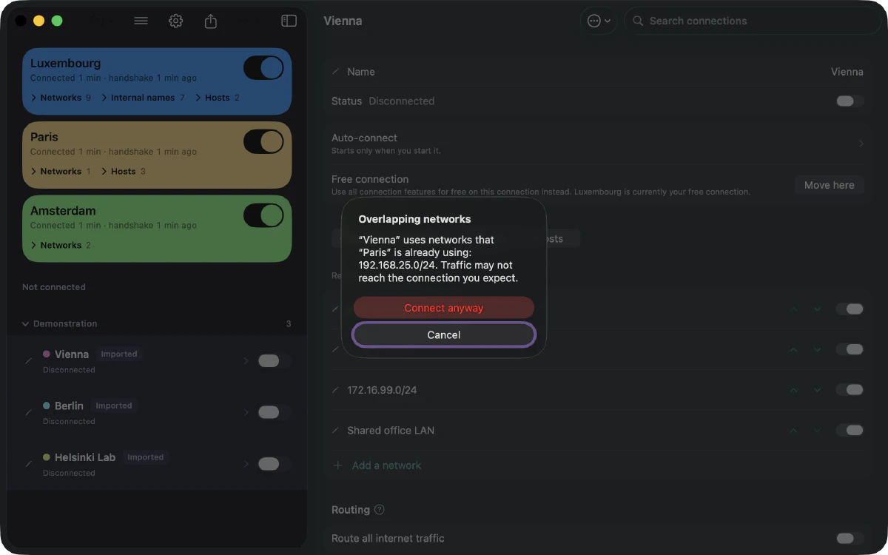Open the more options ellipsis dropdown
Screen dimensions: 888x555
(599, 21)
